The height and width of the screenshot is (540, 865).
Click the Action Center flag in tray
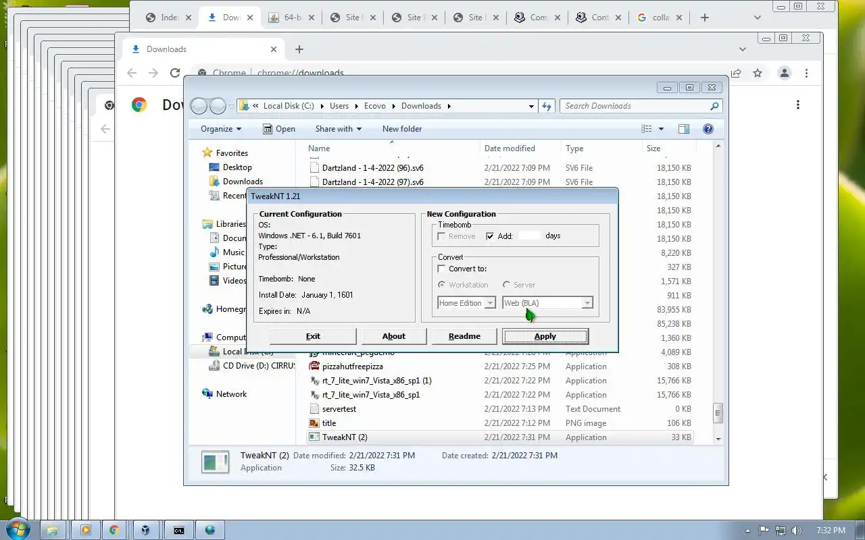click(x=764, y=531)
